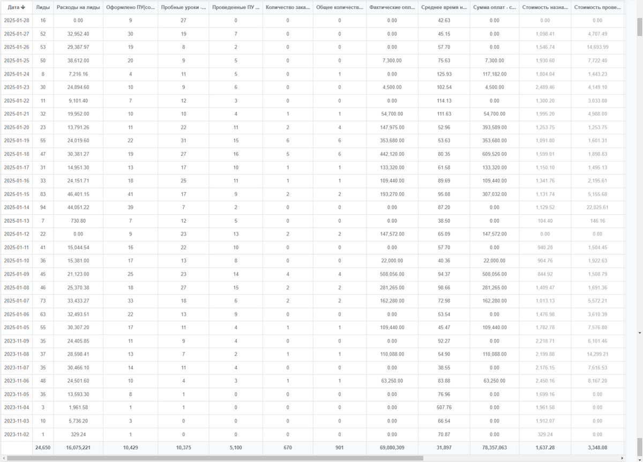The width and height of the screenshot is (643, 462).
Task: Click the Лиды column header
Action: pyautogui.click(x=43, y=7)
